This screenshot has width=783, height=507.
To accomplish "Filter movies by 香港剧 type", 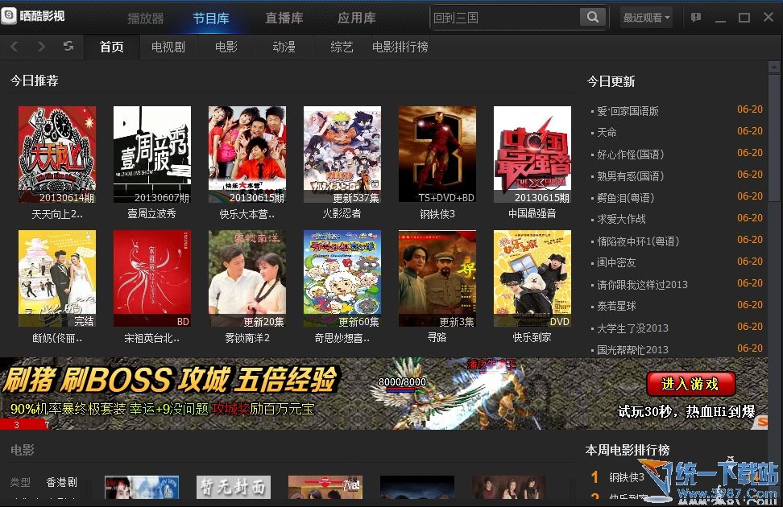I will [62, 482].
